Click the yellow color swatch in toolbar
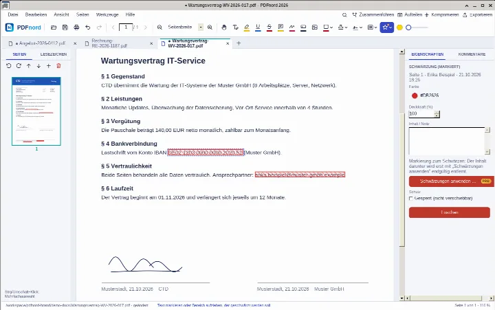The width and height of the screenshot is (495, 310). click(399, 27)
